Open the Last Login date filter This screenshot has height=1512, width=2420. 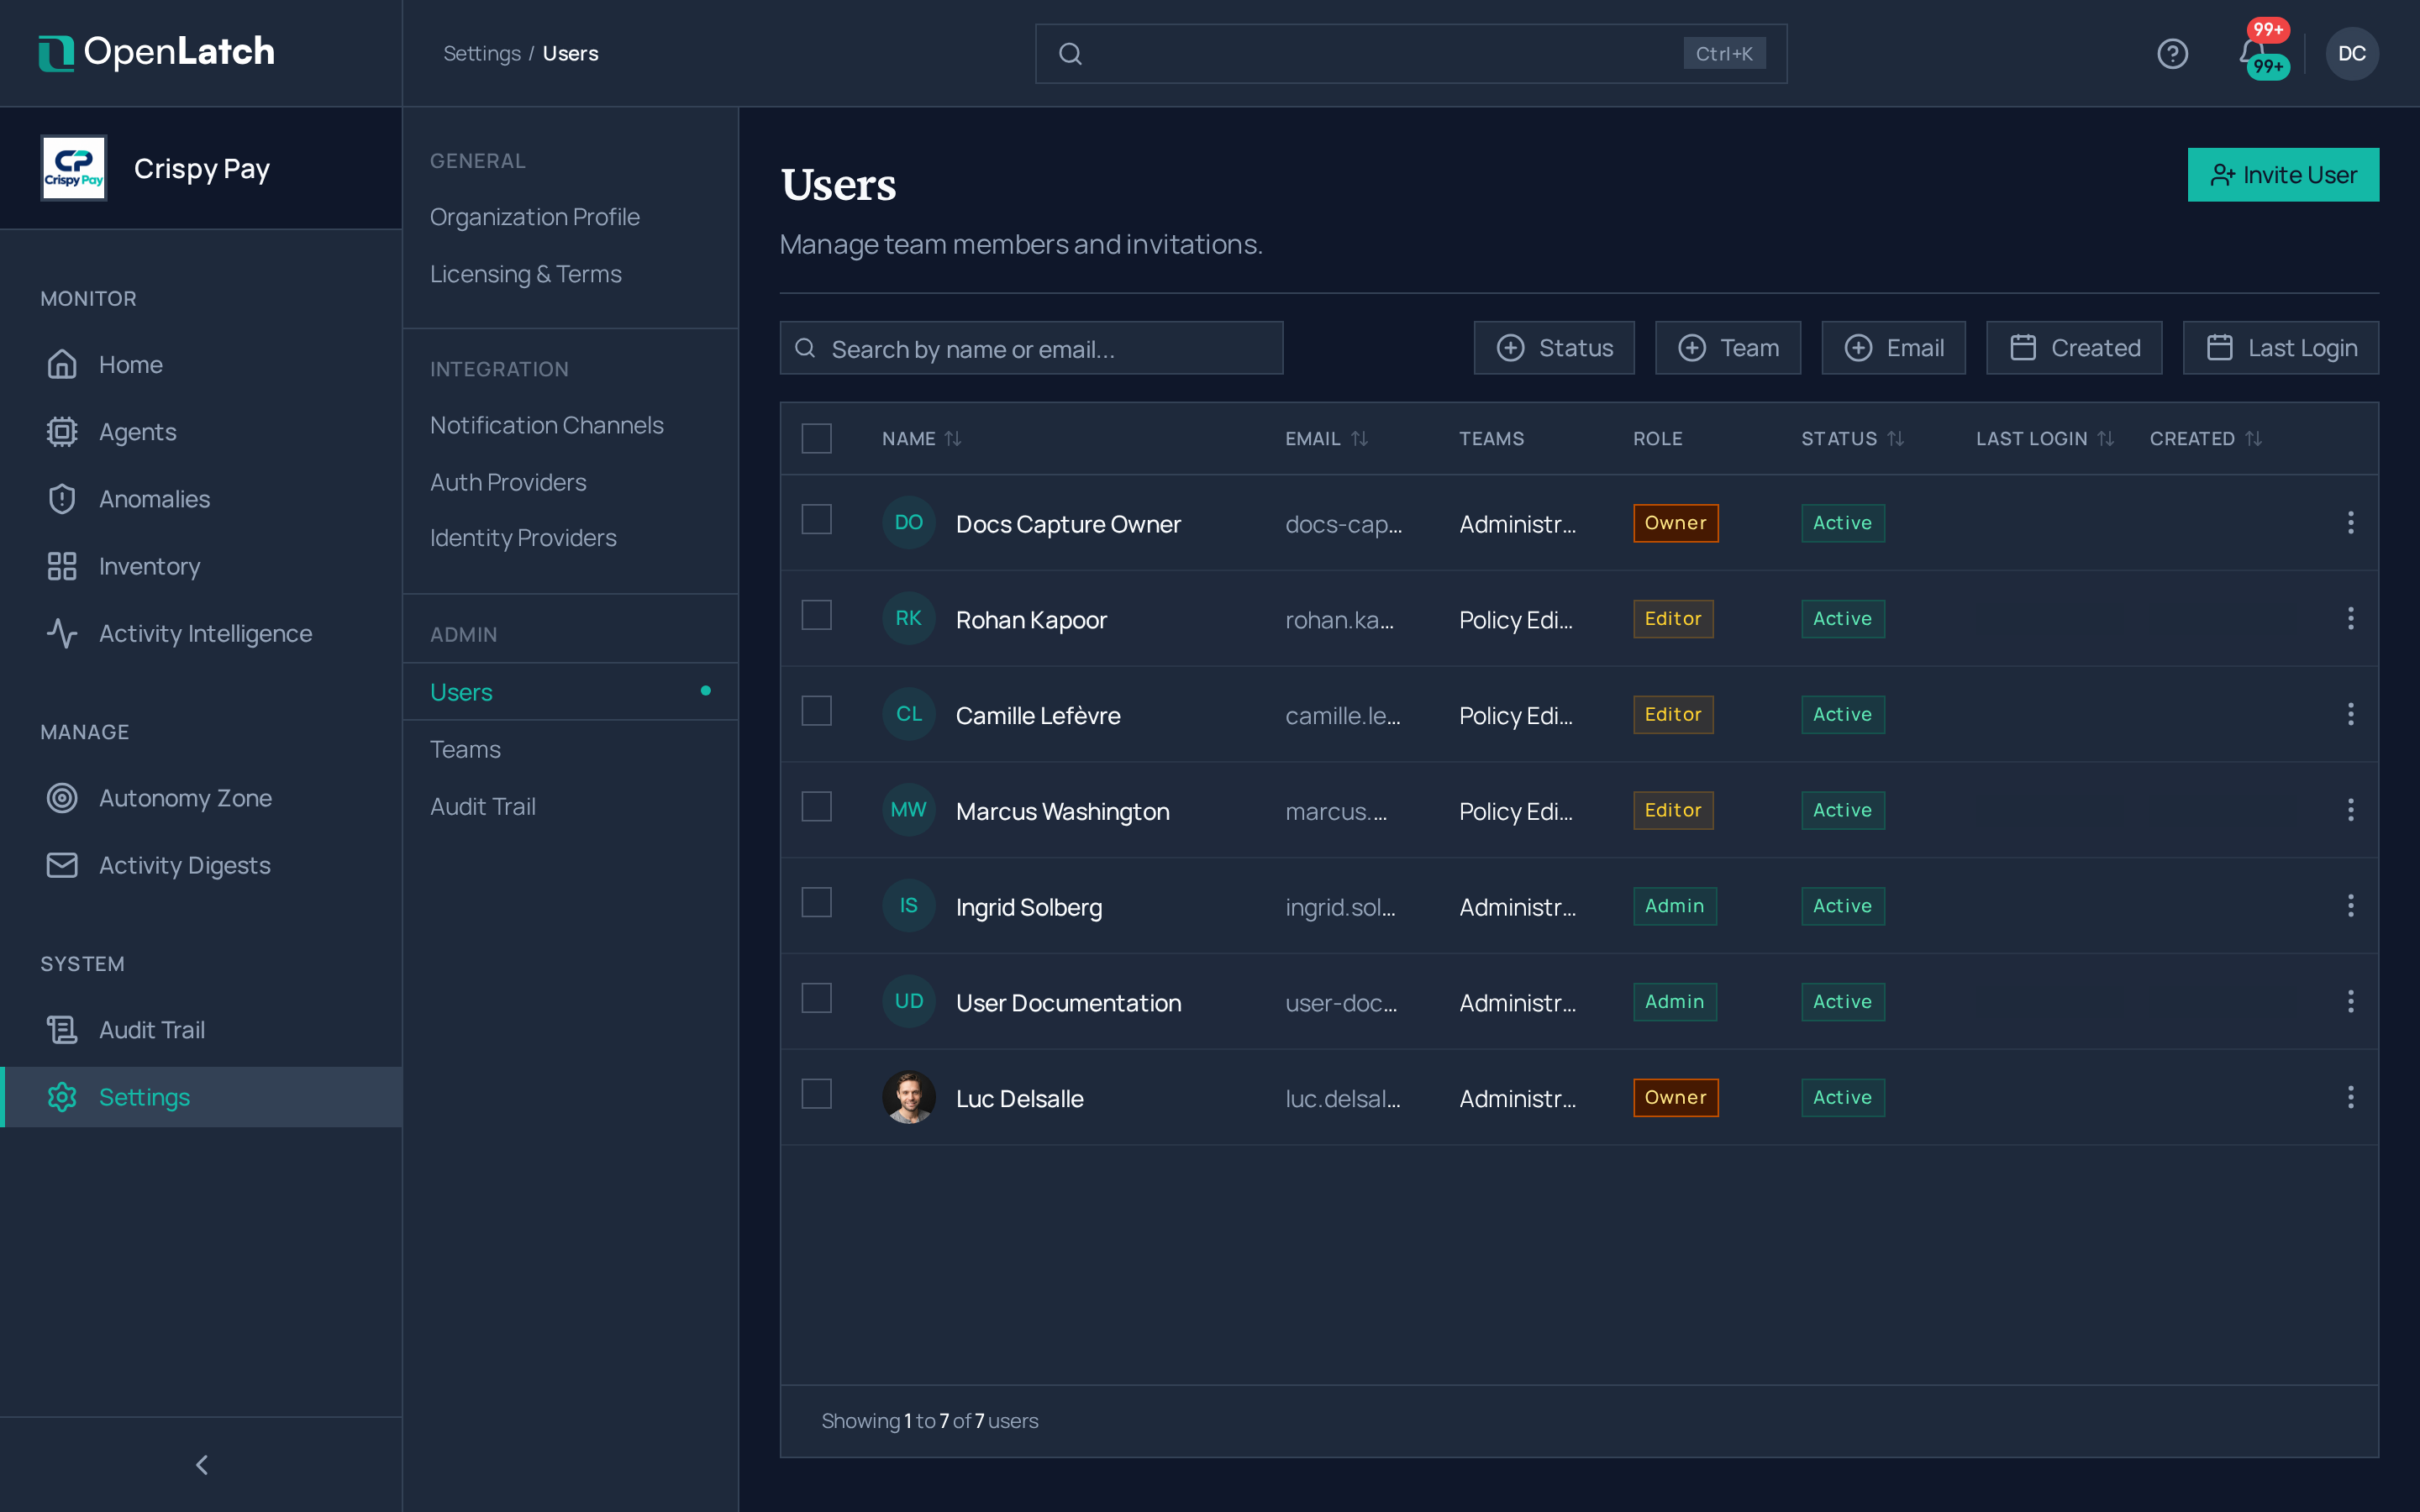coord(2281,348)
